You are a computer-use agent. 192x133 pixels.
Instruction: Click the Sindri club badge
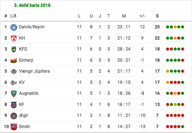(x=14, y=127)
